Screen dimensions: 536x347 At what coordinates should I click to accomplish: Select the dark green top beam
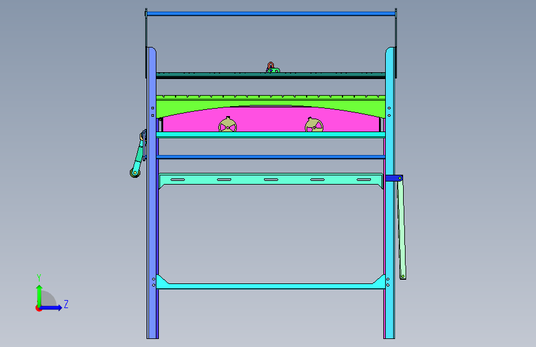(x=271, y=75)
